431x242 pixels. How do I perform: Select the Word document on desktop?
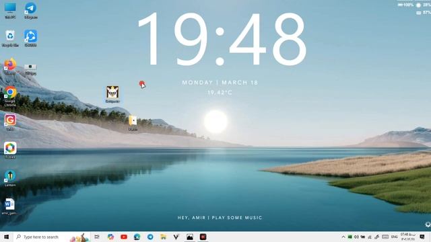click(9, 206)
